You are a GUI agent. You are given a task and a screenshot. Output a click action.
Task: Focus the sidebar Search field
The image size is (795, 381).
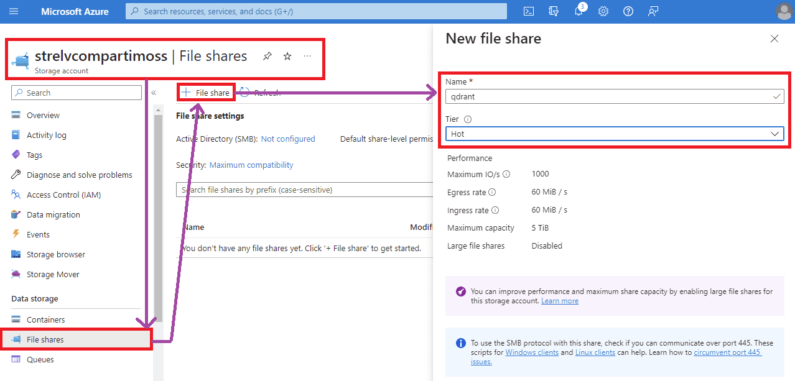tap(77, 93)
